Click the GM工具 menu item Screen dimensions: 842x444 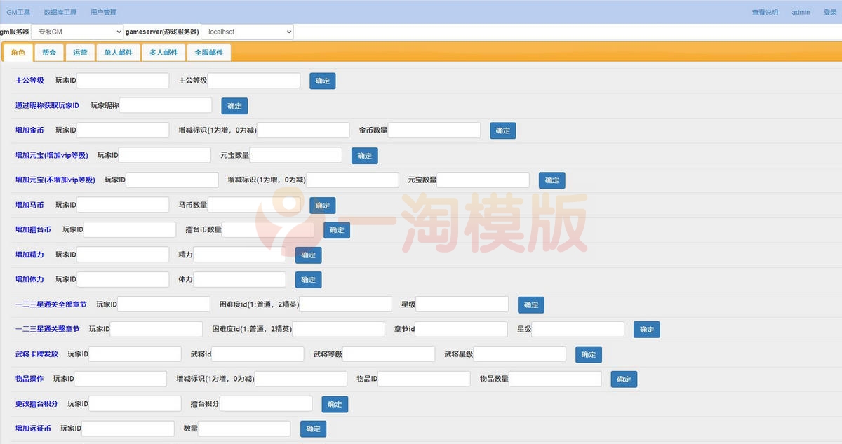tap(18, 11)
